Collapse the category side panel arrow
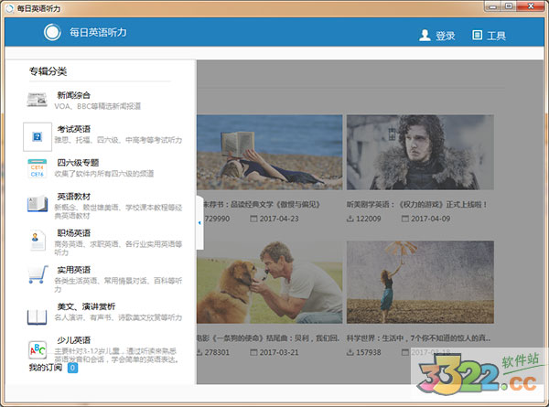The height and width of the screenshot is (407, 549). click(x=199, y=222)
